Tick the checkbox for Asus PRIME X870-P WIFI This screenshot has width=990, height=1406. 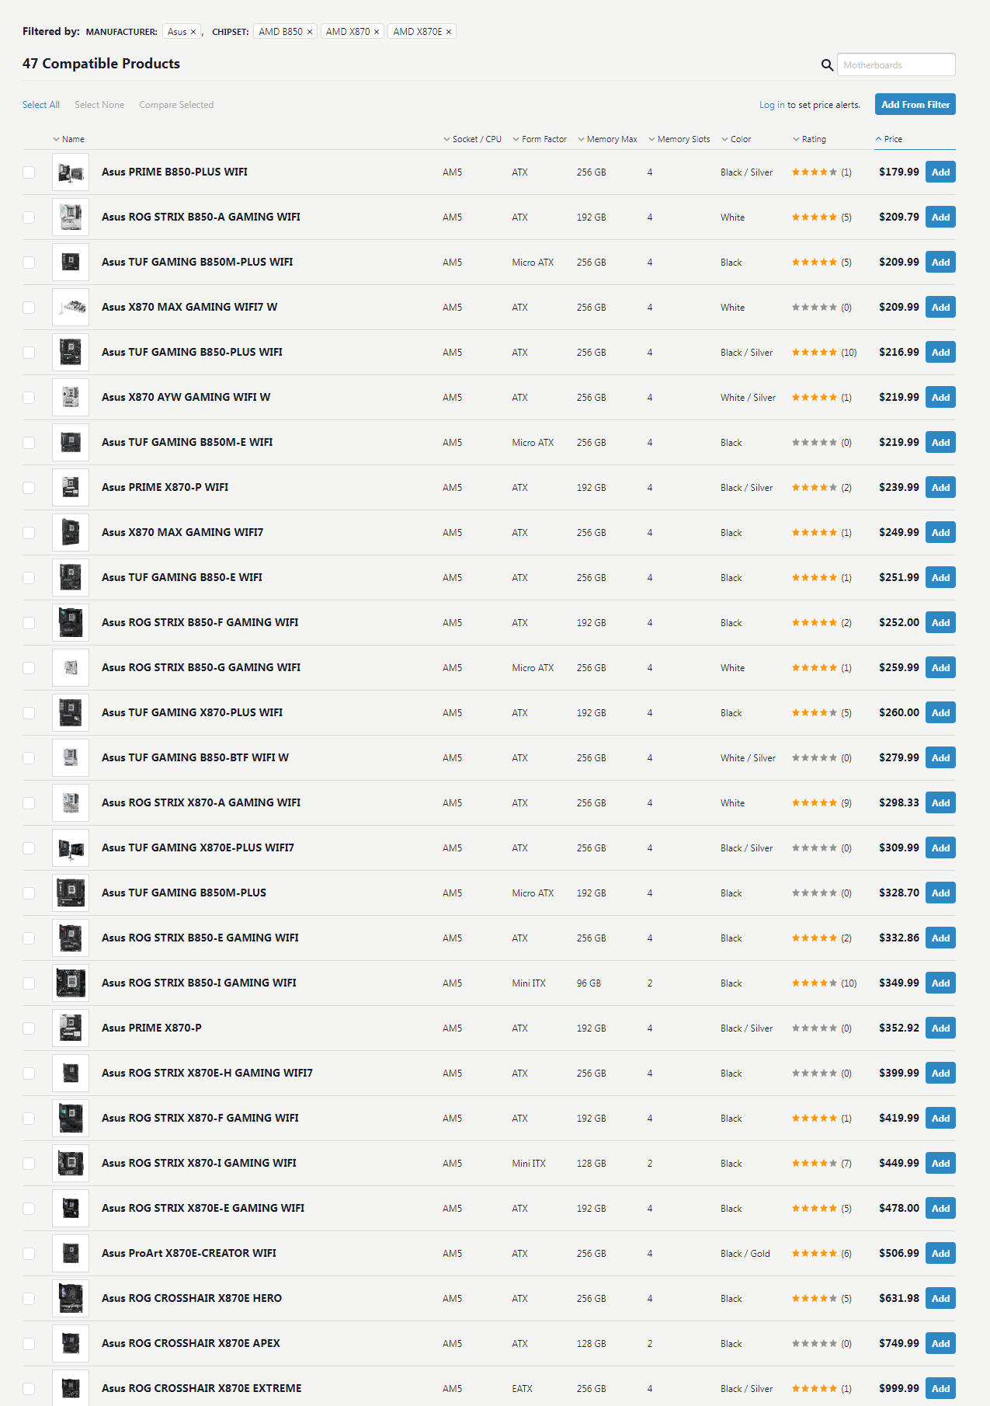pyautogui.click(x=29, y=488)
